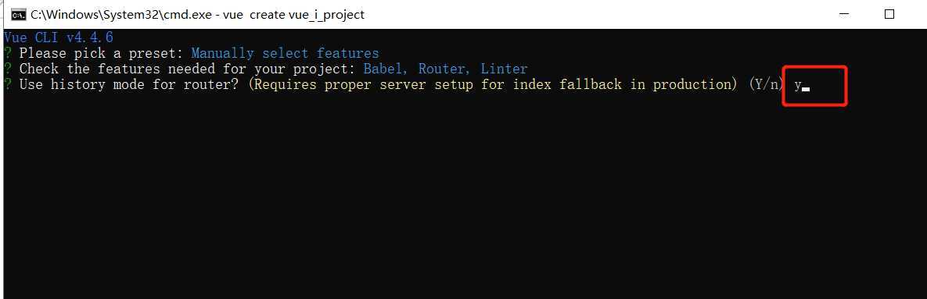
Task: Click 'Use history mode for router?' question text
Action: coord(129,84)
